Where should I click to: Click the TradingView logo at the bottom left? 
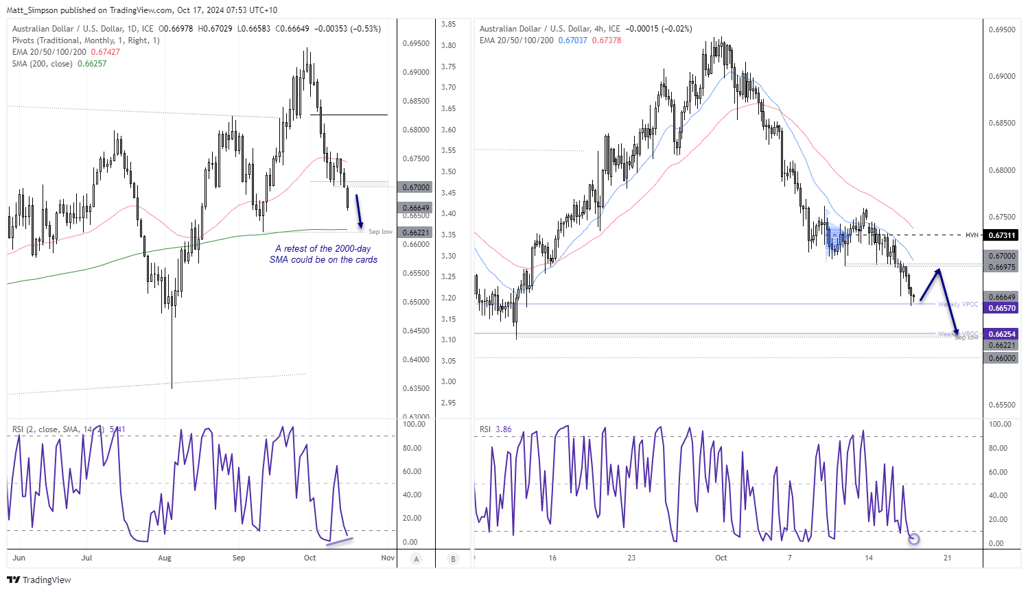(39, 580)
